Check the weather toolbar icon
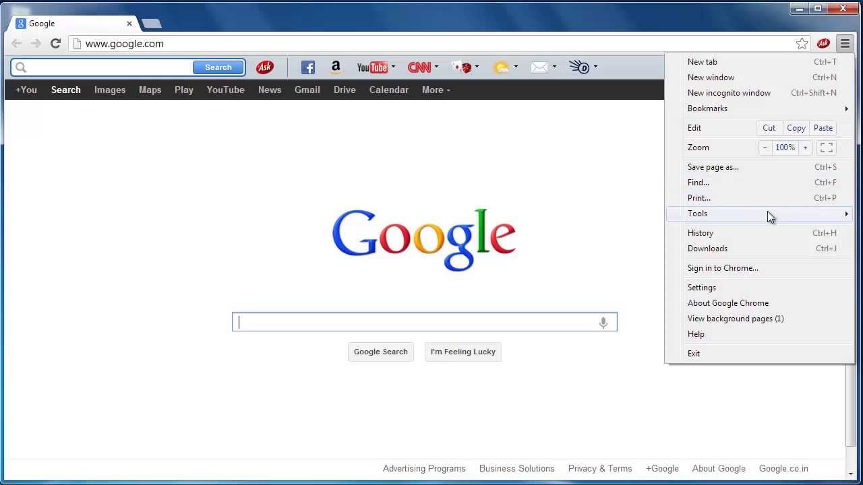This screenshot has height=485, width=863. pyautogui.click(x=502, y=67)
